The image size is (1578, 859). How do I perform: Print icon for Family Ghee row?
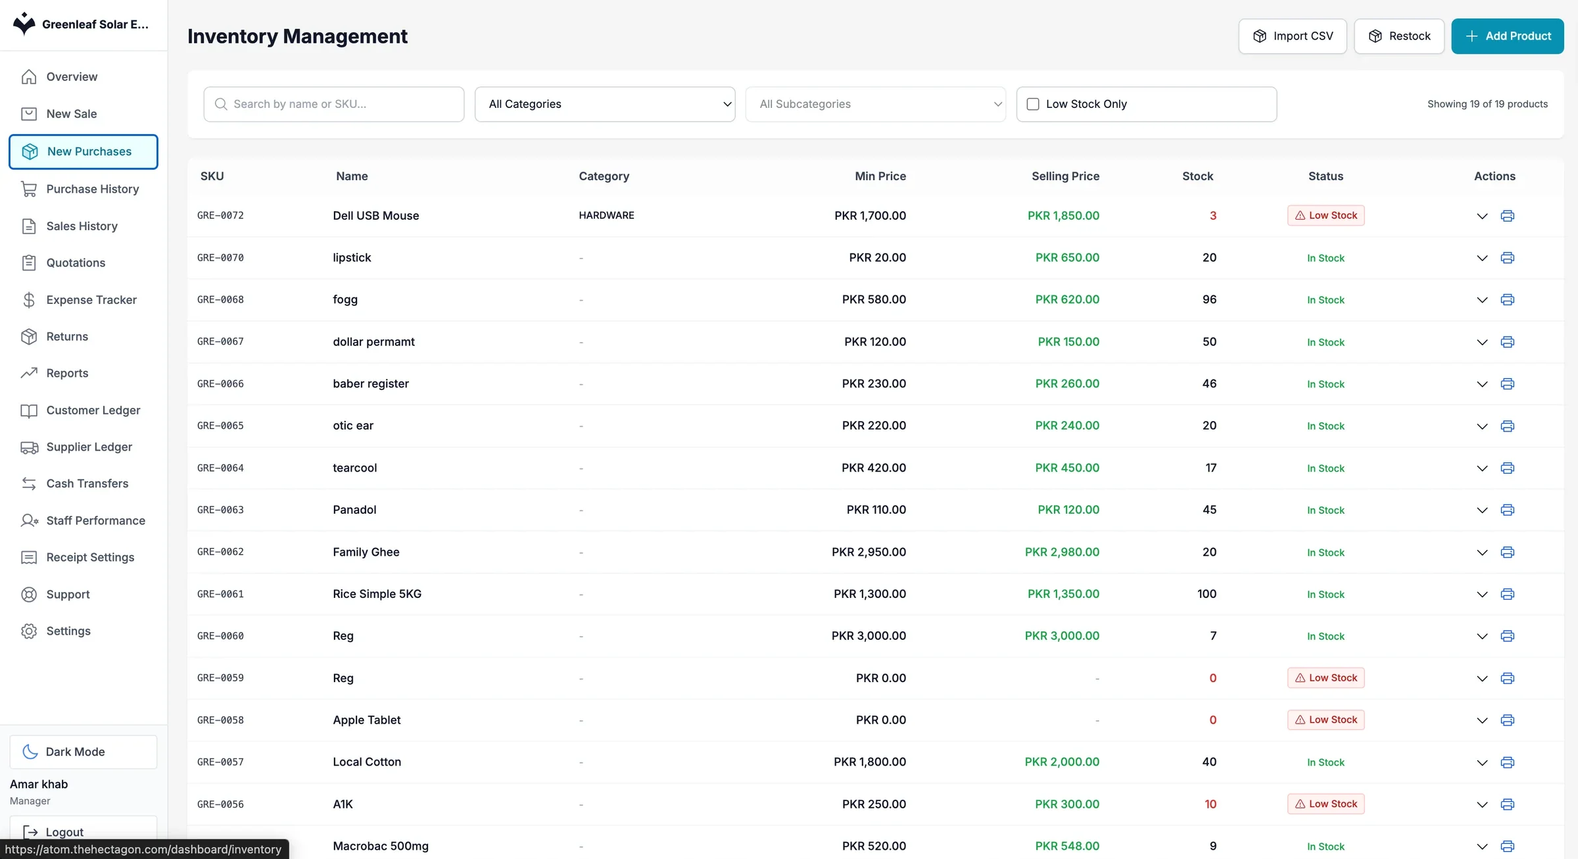[x=1508, y=552]
